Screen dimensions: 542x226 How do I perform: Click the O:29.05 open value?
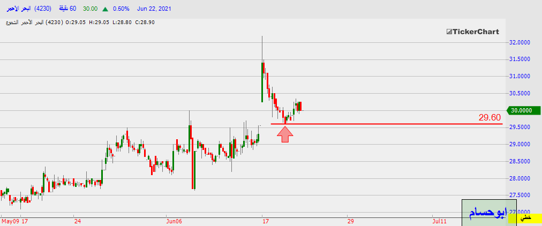(76, 22)
